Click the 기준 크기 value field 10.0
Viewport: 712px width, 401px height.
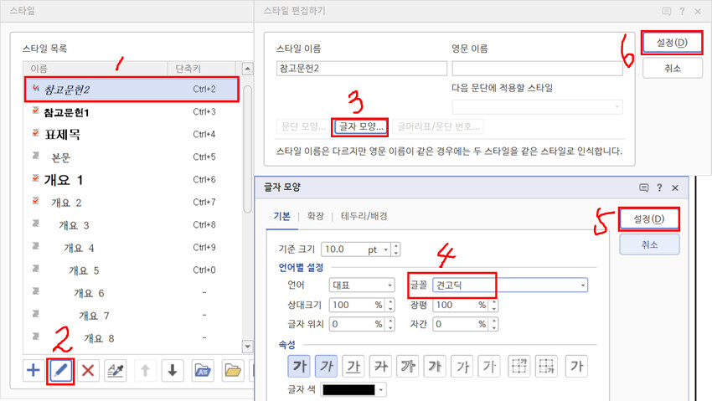pyautogui.click(x=345, y=249)
